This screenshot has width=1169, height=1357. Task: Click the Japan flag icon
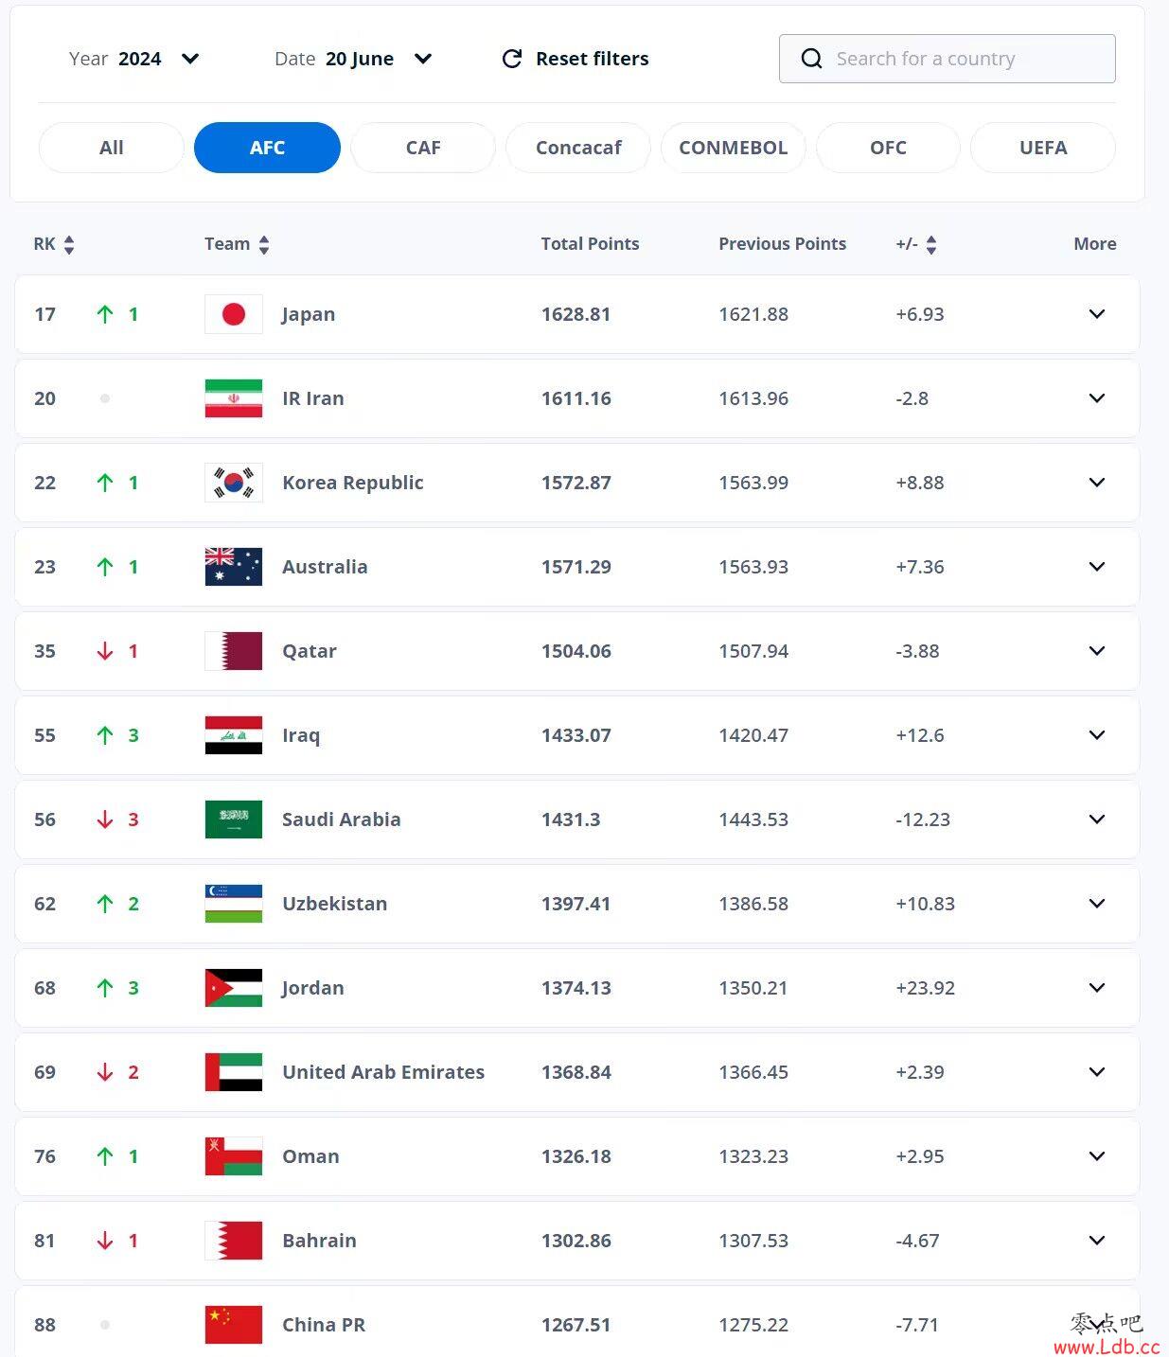[233, 314]
